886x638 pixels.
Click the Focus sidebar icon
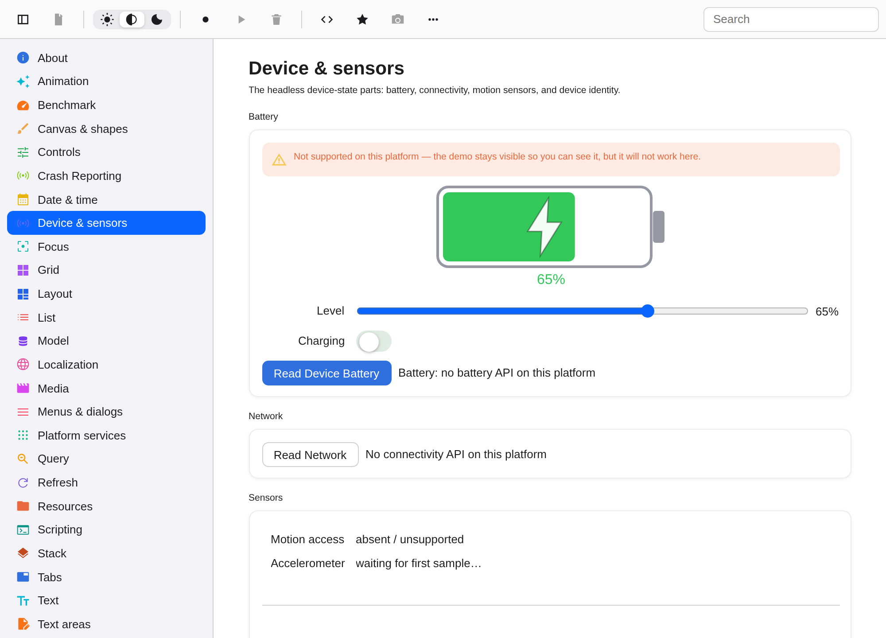coord(23,247)
